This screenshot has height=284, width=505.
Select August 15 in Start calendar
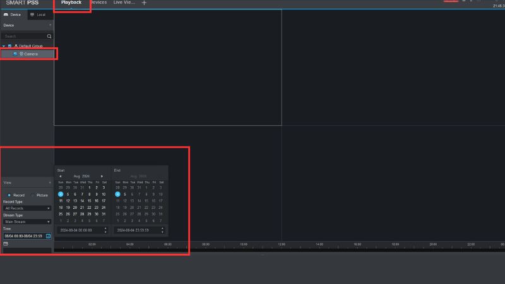[x=90, y=201]
